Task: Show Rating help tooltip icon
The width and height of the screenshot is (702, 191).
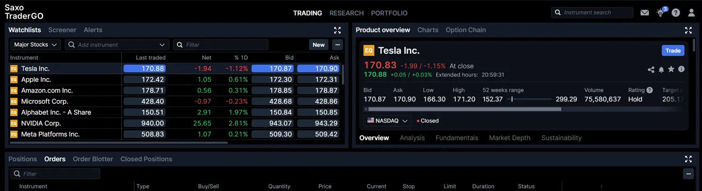Action: 650,90
